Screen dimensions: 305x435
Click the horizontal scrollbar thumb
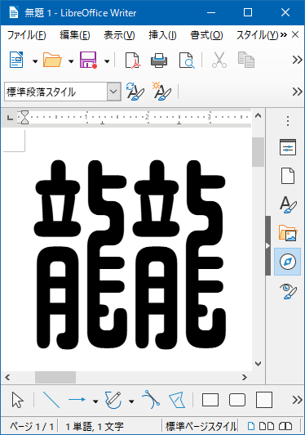(x=55, y=377)
